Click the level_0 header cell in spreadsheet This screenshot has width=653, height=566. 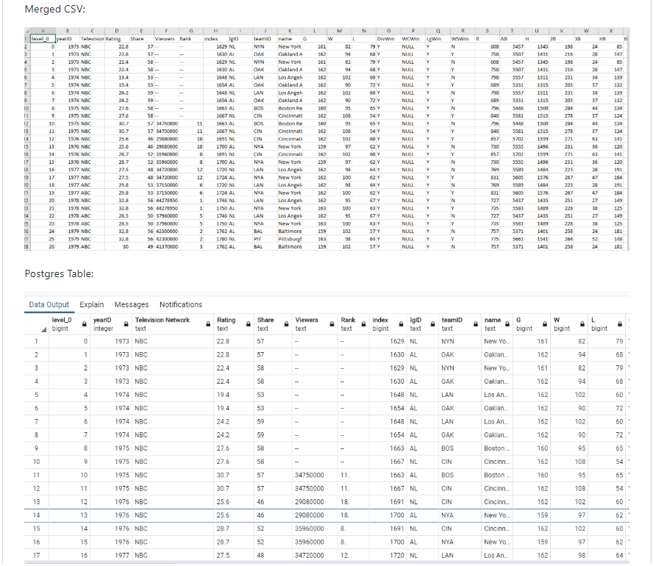coord(43,39)
